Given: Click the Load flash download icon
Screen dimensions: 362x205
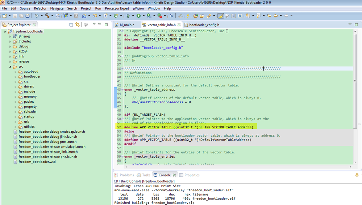Looking at the screenshot, I should [66, 16].
